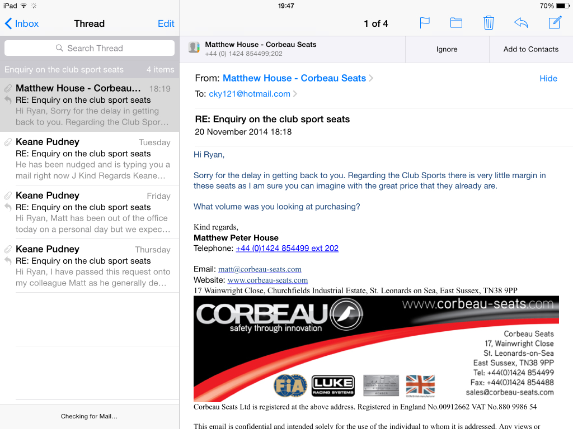573x429 pixels.
Task: Tap the email subject 'RE: Enquiry on the club sport seats'
Action: click(x=273, y=120)
